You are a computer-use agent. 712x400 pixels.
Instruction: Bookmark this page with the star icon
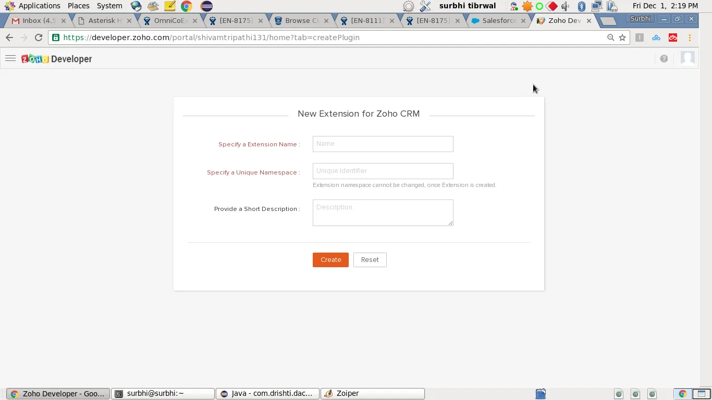(x=622, y=37)
